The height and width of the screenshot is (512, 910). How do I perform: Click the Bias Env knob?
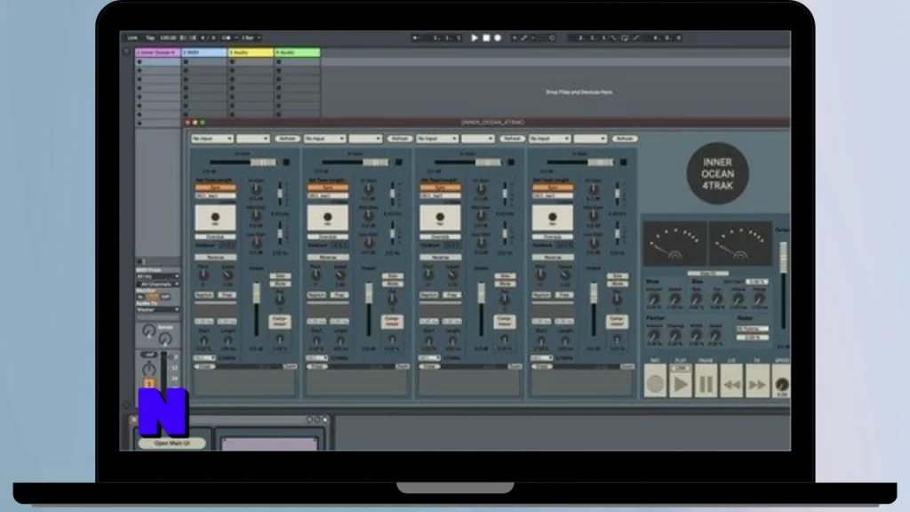point(717,300)
